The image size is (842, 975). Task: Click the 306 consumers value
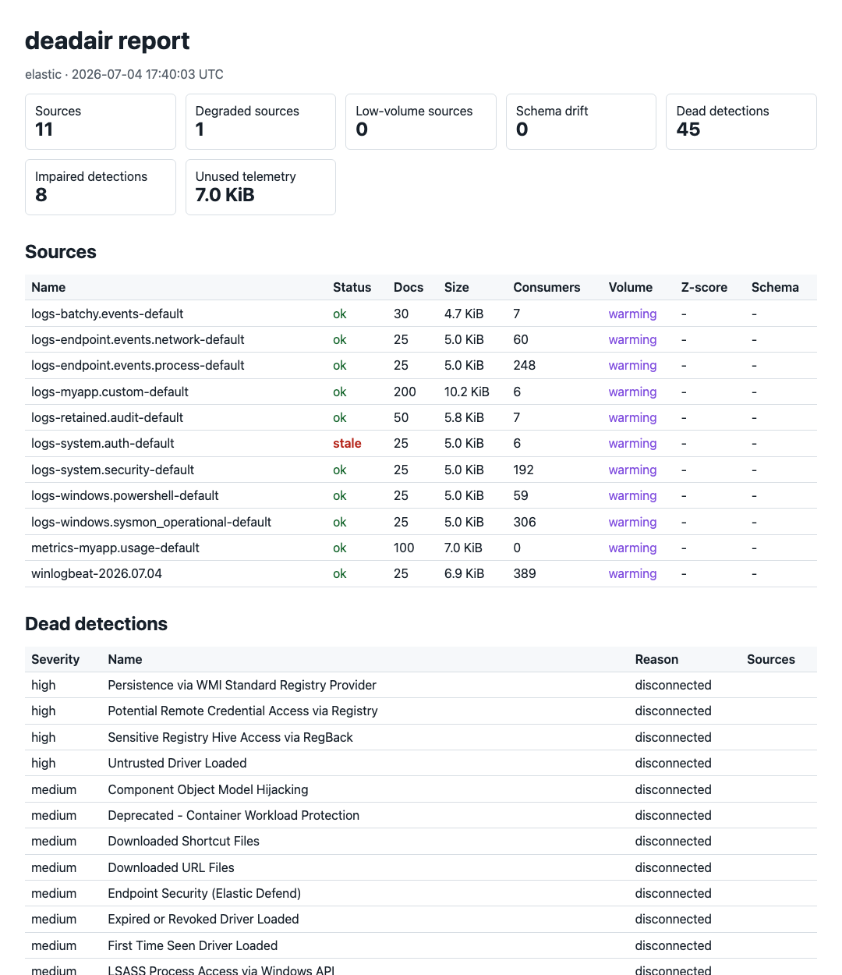tap(525, 522)
